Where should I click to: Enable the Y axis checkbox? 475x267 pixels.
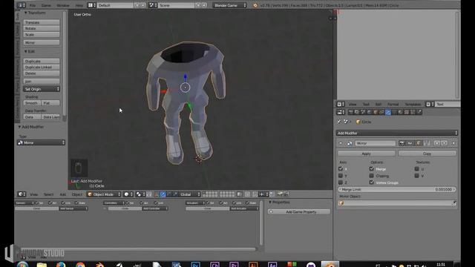point(341,176)
